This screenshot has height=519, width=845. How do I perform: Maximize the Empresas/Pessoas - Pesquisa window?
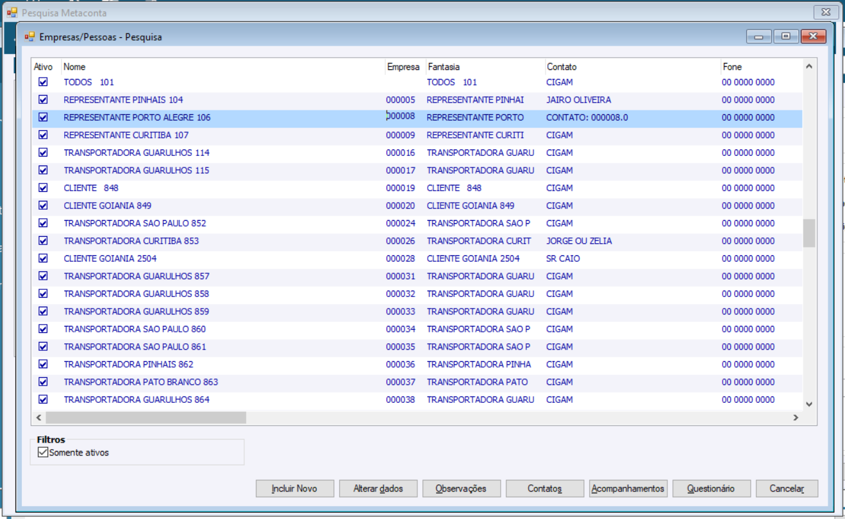click(785, 37)
